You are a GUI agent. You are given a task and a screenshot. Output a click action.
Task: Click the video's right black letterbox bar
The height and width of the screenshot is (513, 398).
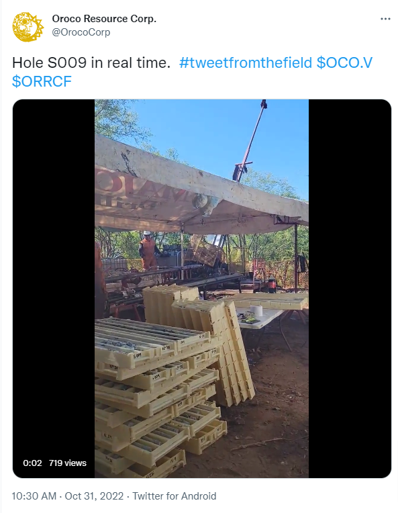(x=350, y=288)
